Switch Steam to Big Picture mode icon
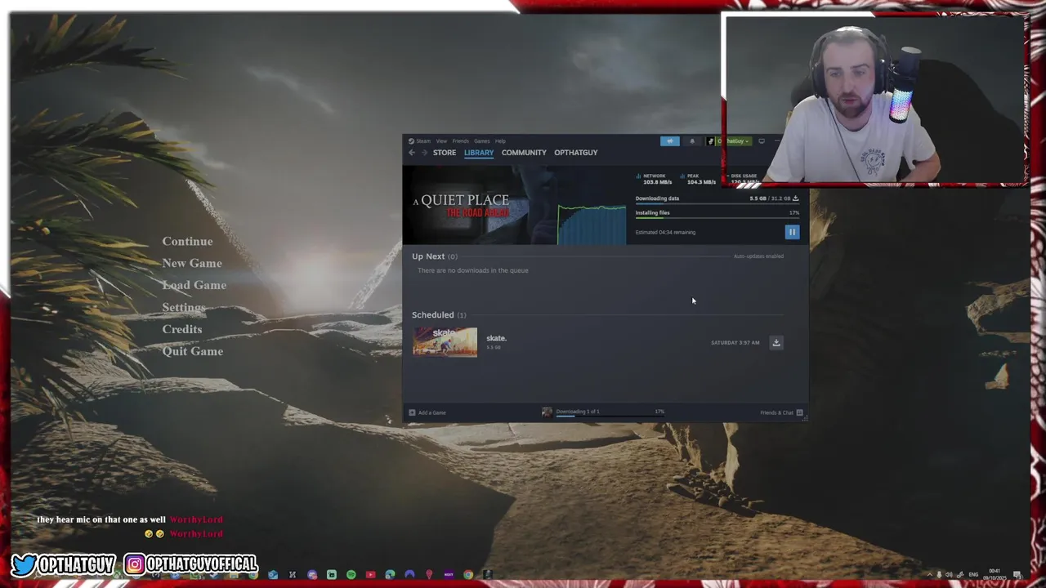This screenshot has width=1046, height=588. (762, 141)
